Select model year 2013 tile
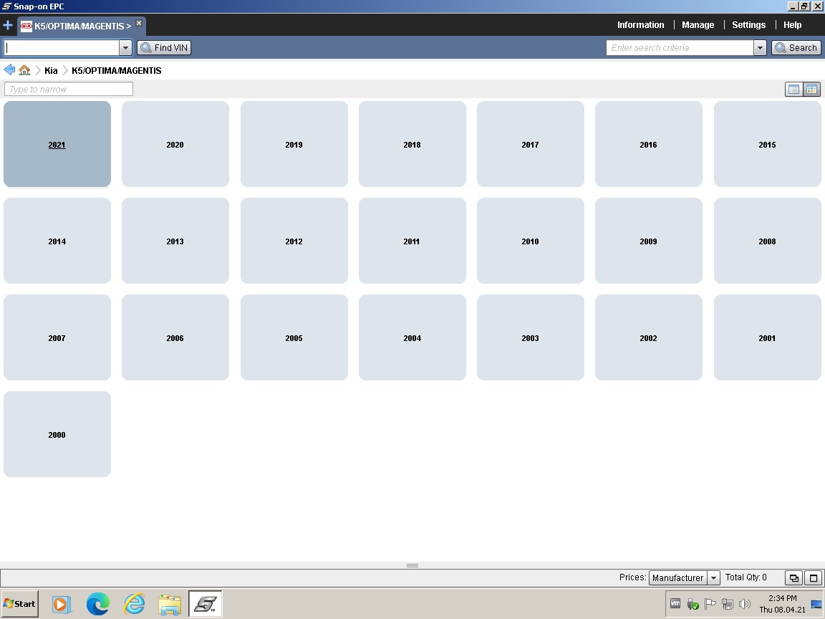The image size is (825, 619). (175, 241)
